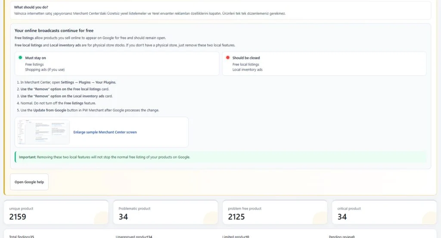
Task: Click the Must stay on card
Action: (x=117, y=64)
